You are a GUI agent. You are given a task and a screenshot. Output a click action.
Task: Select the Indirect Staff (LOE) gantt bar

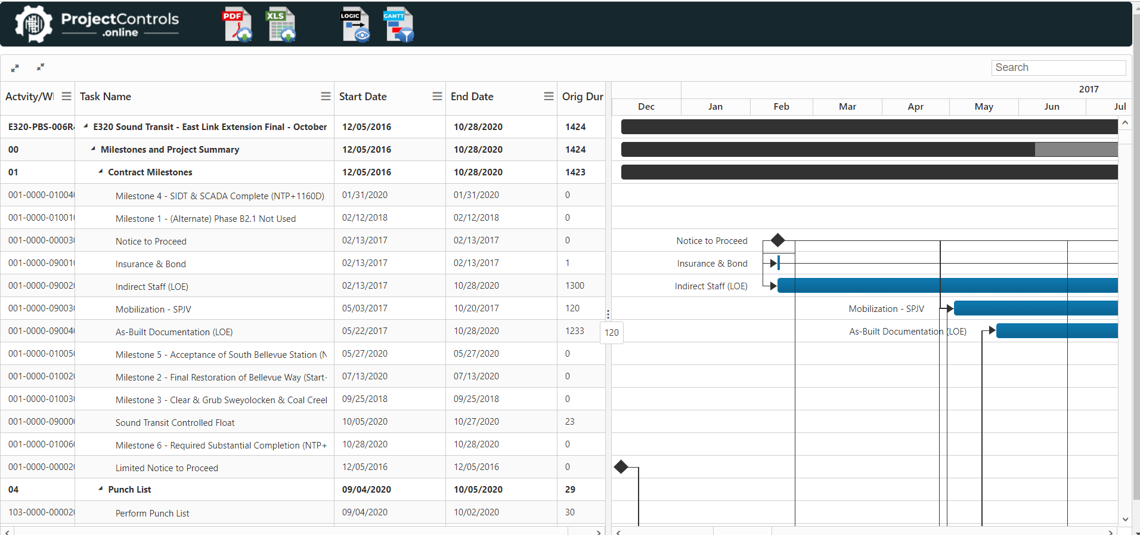[947, 286]
